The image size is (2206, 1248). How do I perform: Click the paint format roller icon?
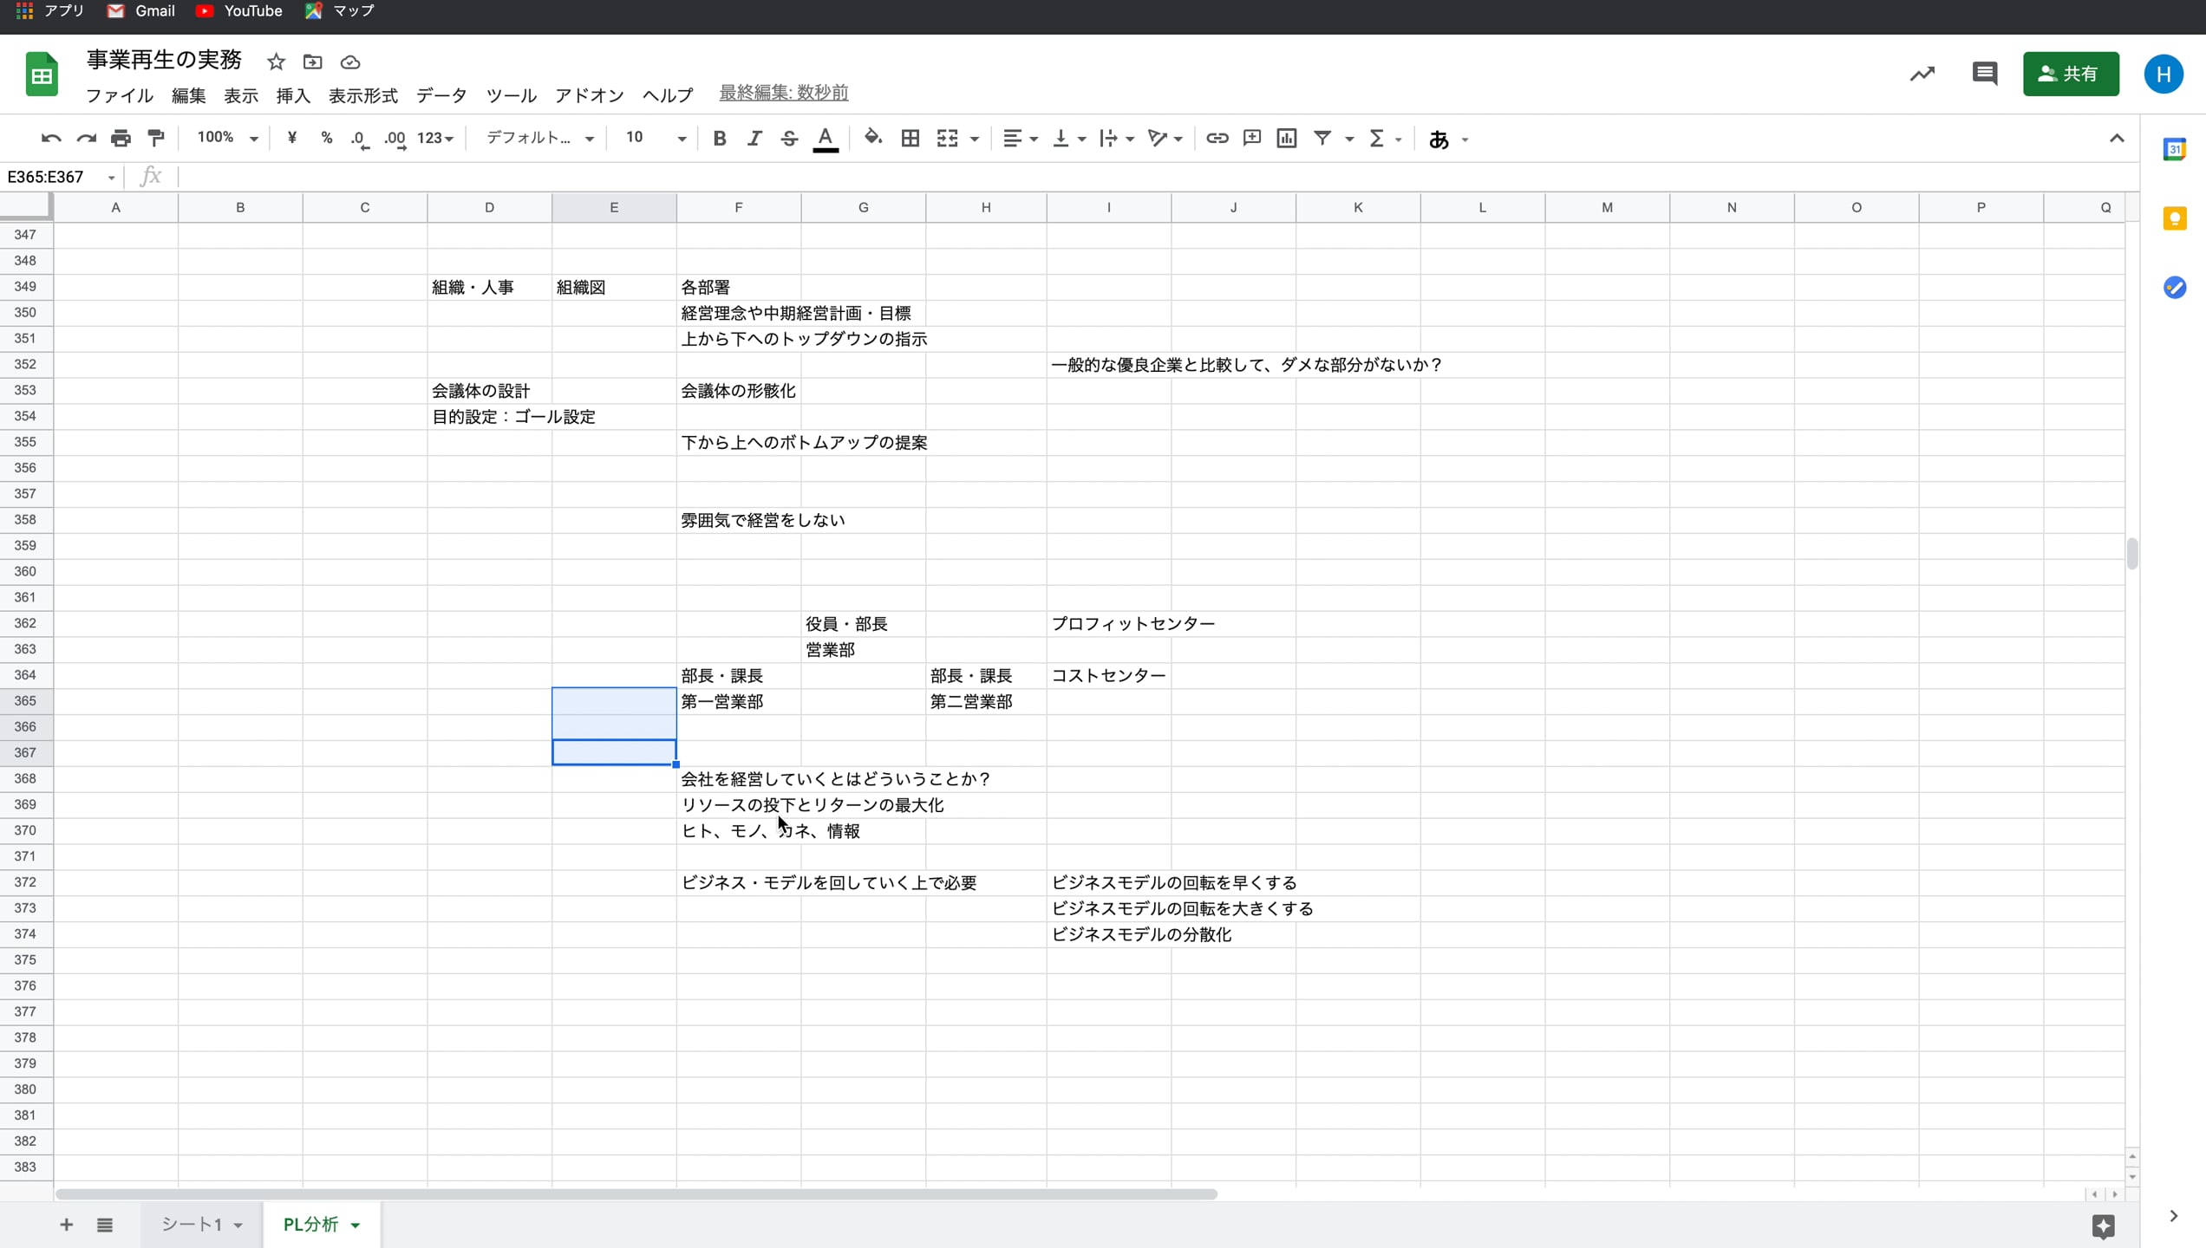click(156, 138)
